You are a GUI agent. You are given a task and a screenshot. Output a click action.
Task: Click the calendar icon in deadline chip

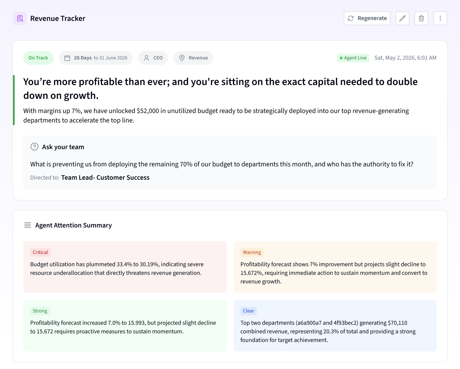pyautogui.click(x=67, y=58)
